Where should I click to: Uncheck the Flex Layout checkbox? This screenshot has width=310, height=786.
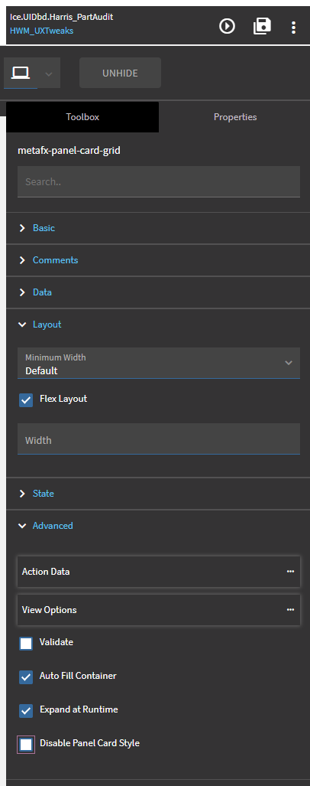pyautogui.click(x=26, y=400)
